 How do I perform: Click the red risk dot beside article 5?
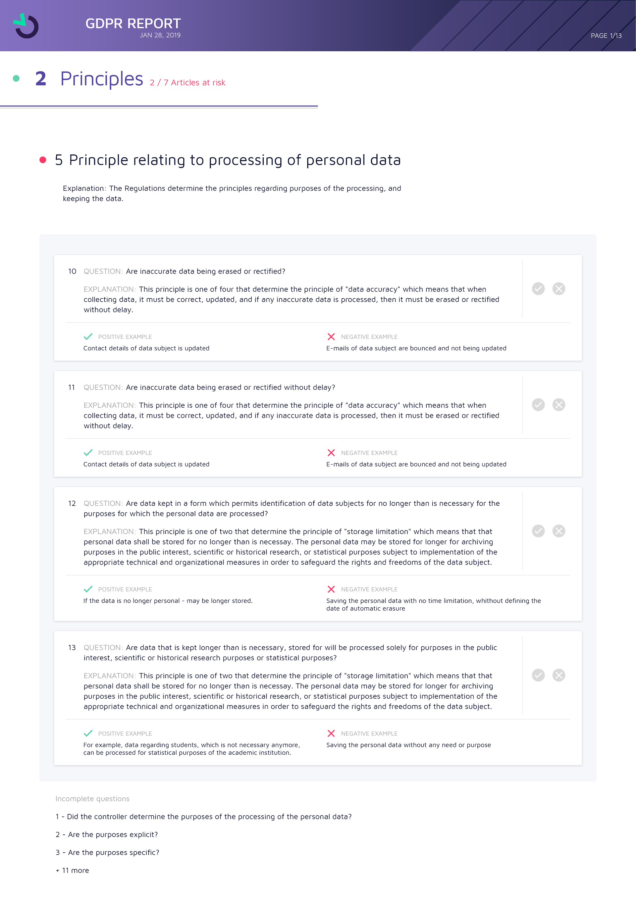coord(43,160)
